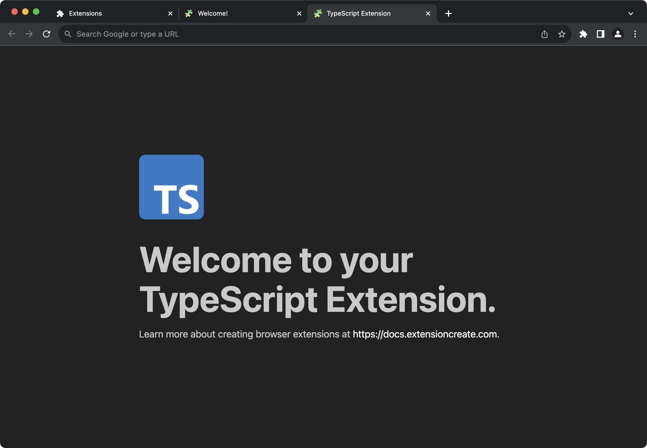Go forward with the forward arrow
The image size is (647, 448).
pyautogui.click(x=29, y=34)
